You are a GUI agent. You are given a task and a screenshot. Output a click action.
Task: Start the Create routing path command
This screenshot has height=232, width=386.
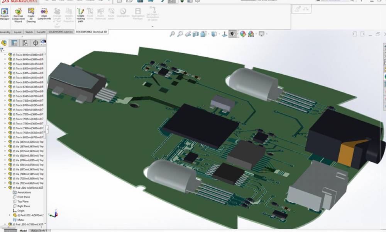click(x=81, y=15)
